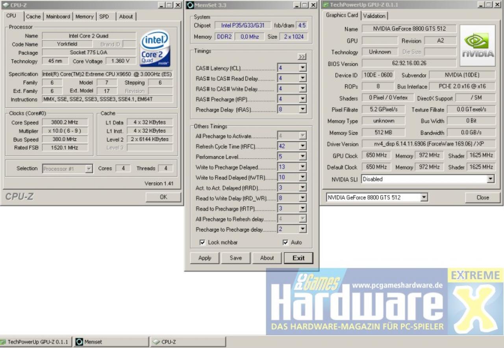Click the MemSet title bar icon
The height and width of the screenshot is (348, 504).
click(190, 5)
